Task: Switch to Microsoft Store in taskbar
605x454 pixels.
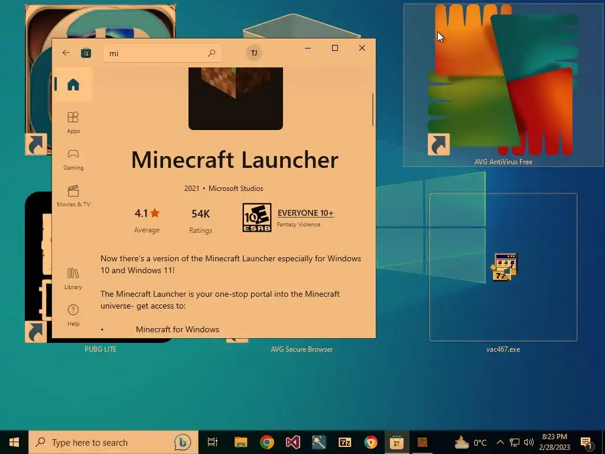Action: [x=396, y=442]
